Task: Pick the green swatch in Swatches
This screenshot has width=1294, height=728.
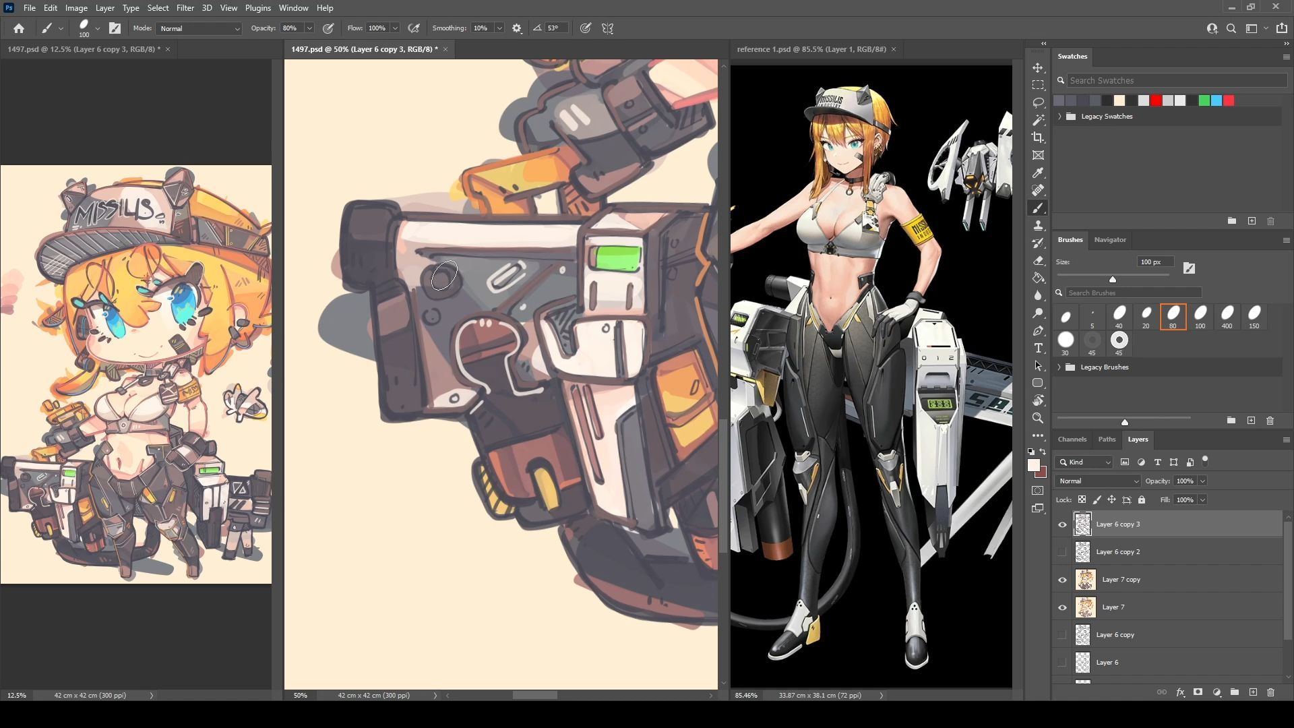Action: coord(1204,100)
